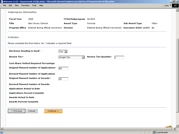Open the File menu
The image size is (179, 134).
(x=4, y=6)
